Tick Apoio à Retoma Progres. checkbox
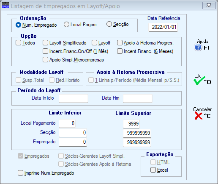The width and height of the screenshot is (218, 184). point(120,43)
